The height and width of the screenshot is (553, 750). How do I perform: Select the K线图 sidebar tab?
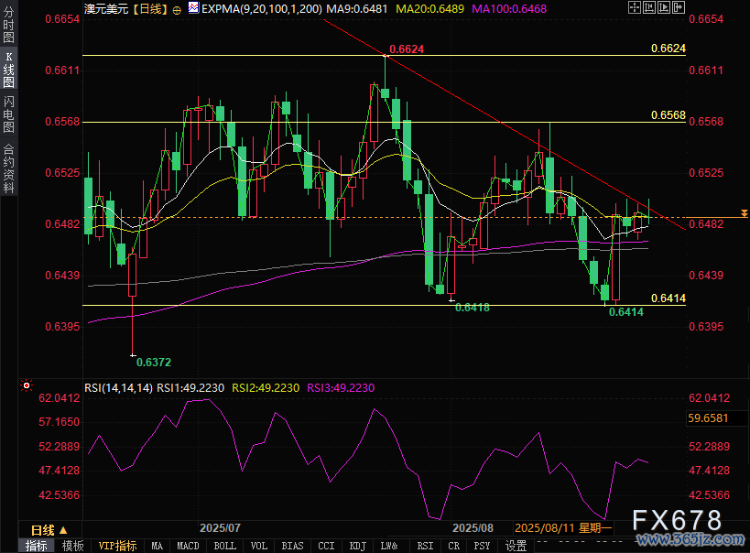8,70
